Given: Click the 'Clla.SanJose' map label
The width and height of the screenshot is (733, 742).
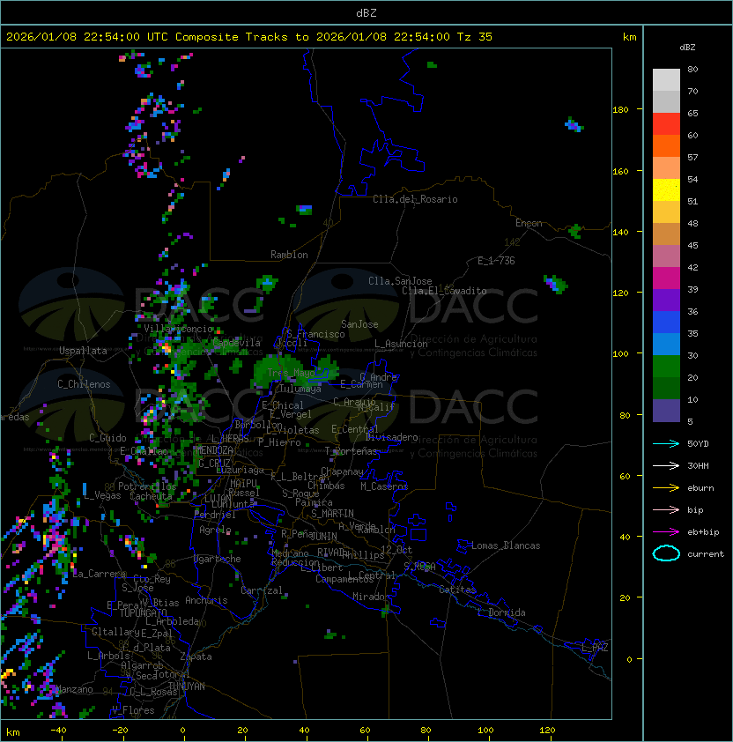Looking at the screenshot, I should click(x=400, y=281).
